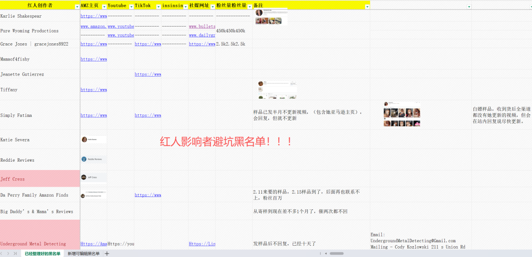Viewport: 532px width, 257px height.
Task: Open the TikTok column filter dropdown
Action: tap(158, 7)
